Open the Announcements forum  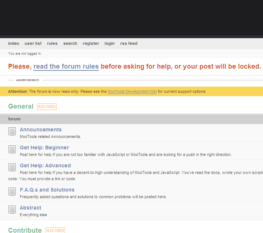[41, 130]
